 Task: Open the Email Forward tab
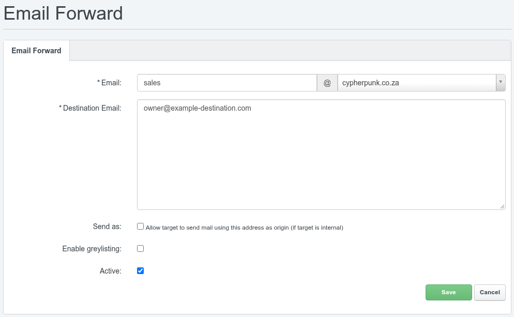click(36, 51)
